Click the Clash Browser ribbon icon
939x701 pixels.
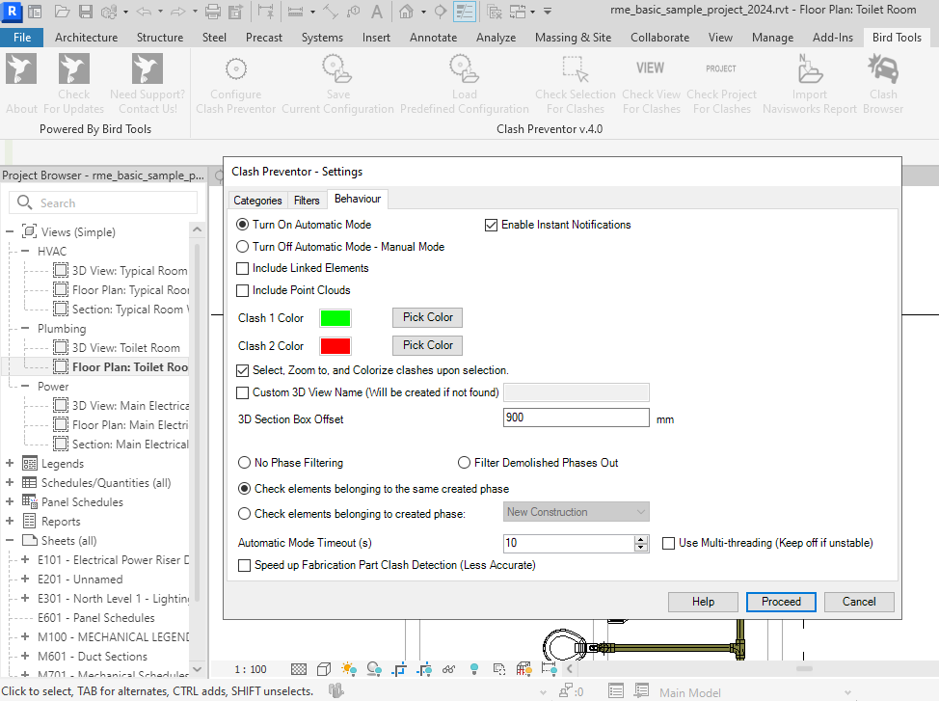pos(883,70)
